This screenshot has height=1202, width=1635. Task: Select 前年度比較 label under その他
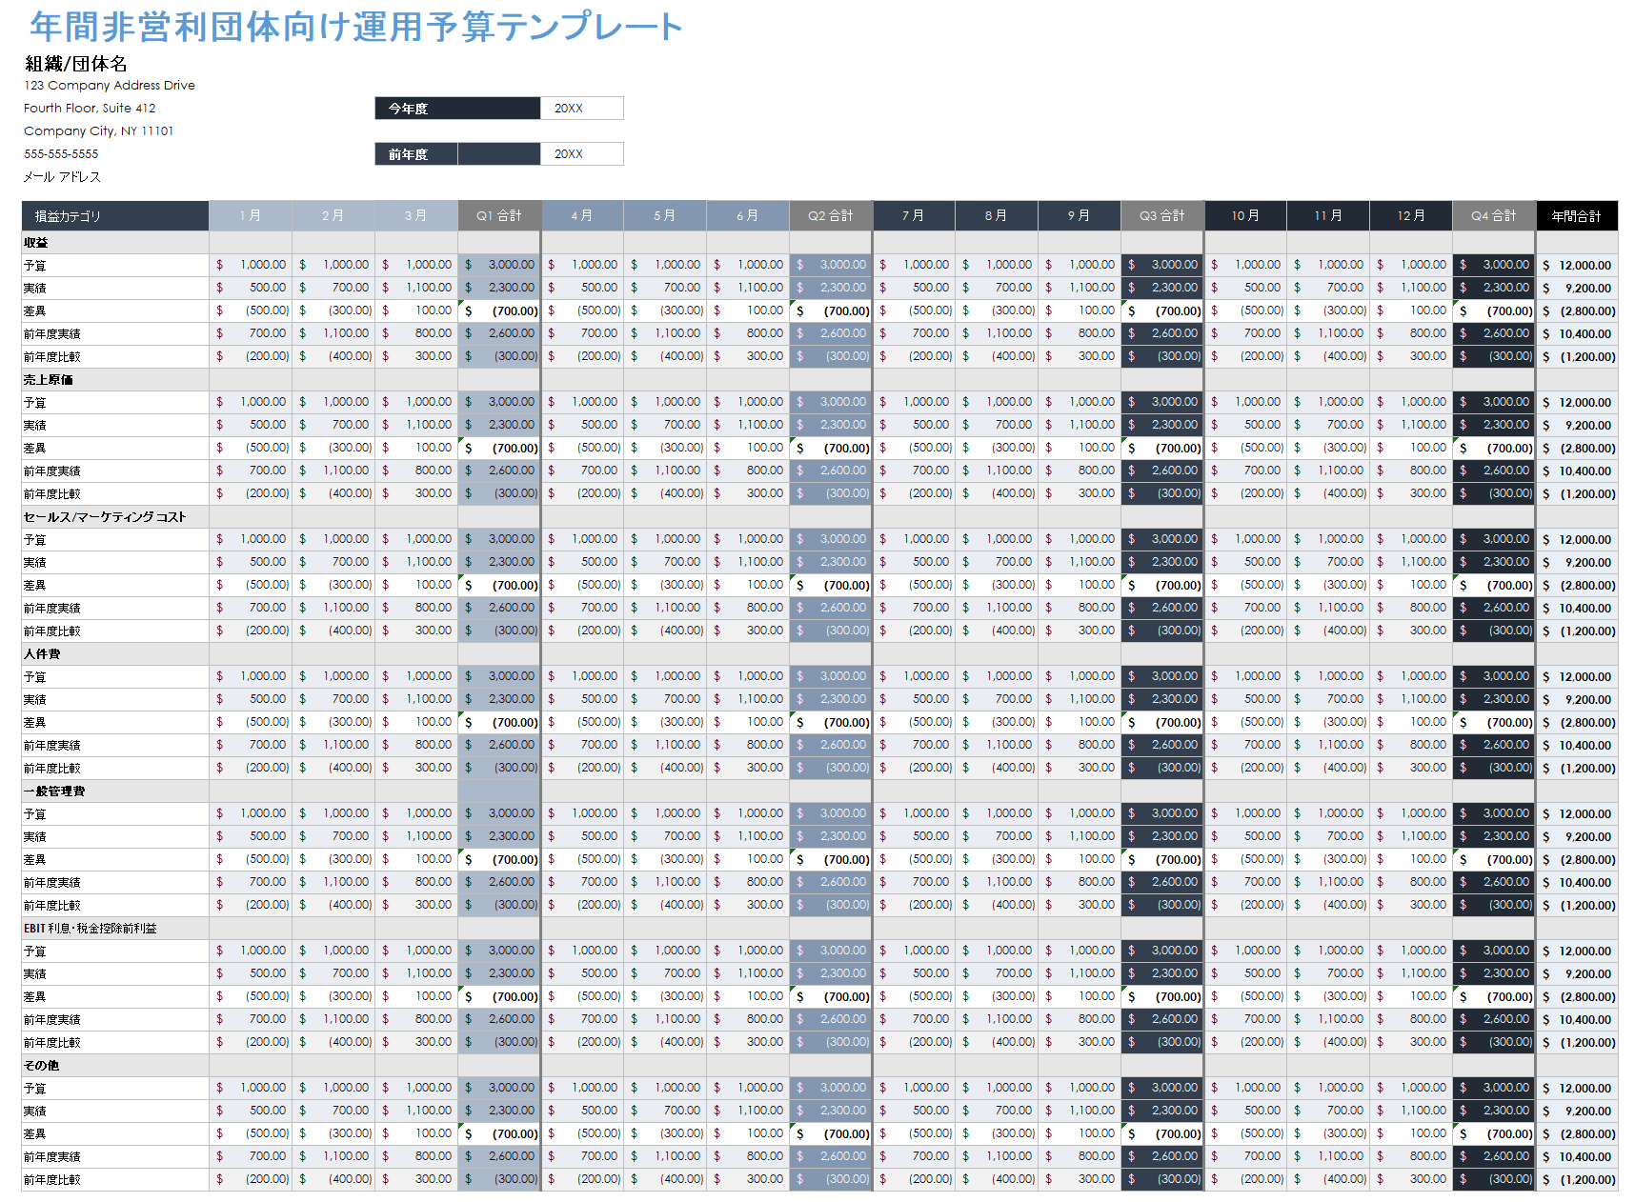click(x=115, y=1180)
